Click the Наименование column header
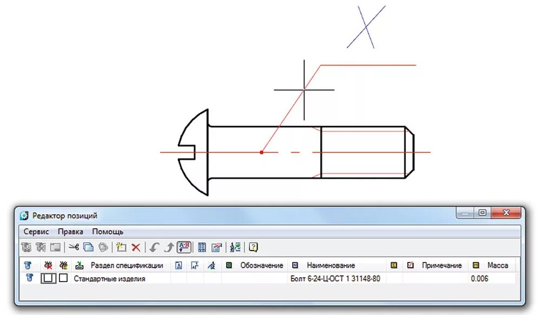Viewport: 541px width, 315px height. click(x=331, y=265)
